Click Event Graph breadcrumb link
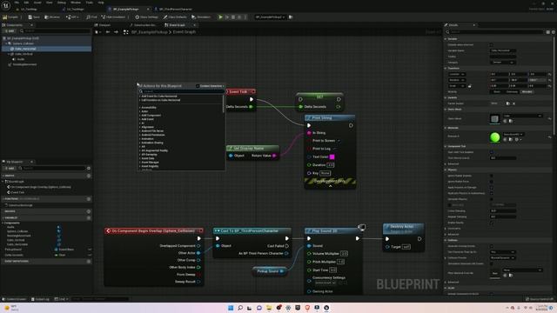The height and width of the screenshot is (313, 557). 185,32
